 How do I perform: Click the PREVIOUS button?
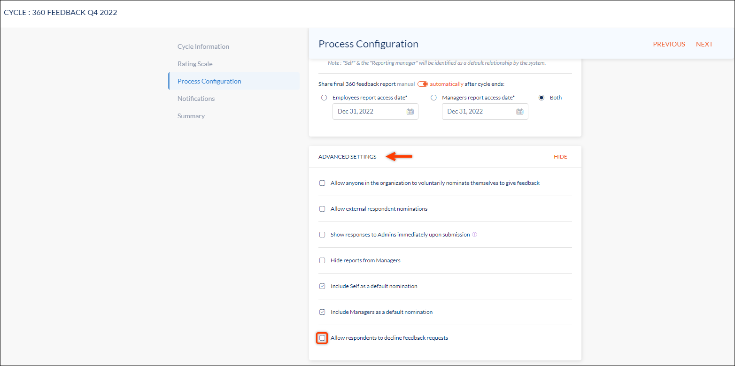[669, 44]
